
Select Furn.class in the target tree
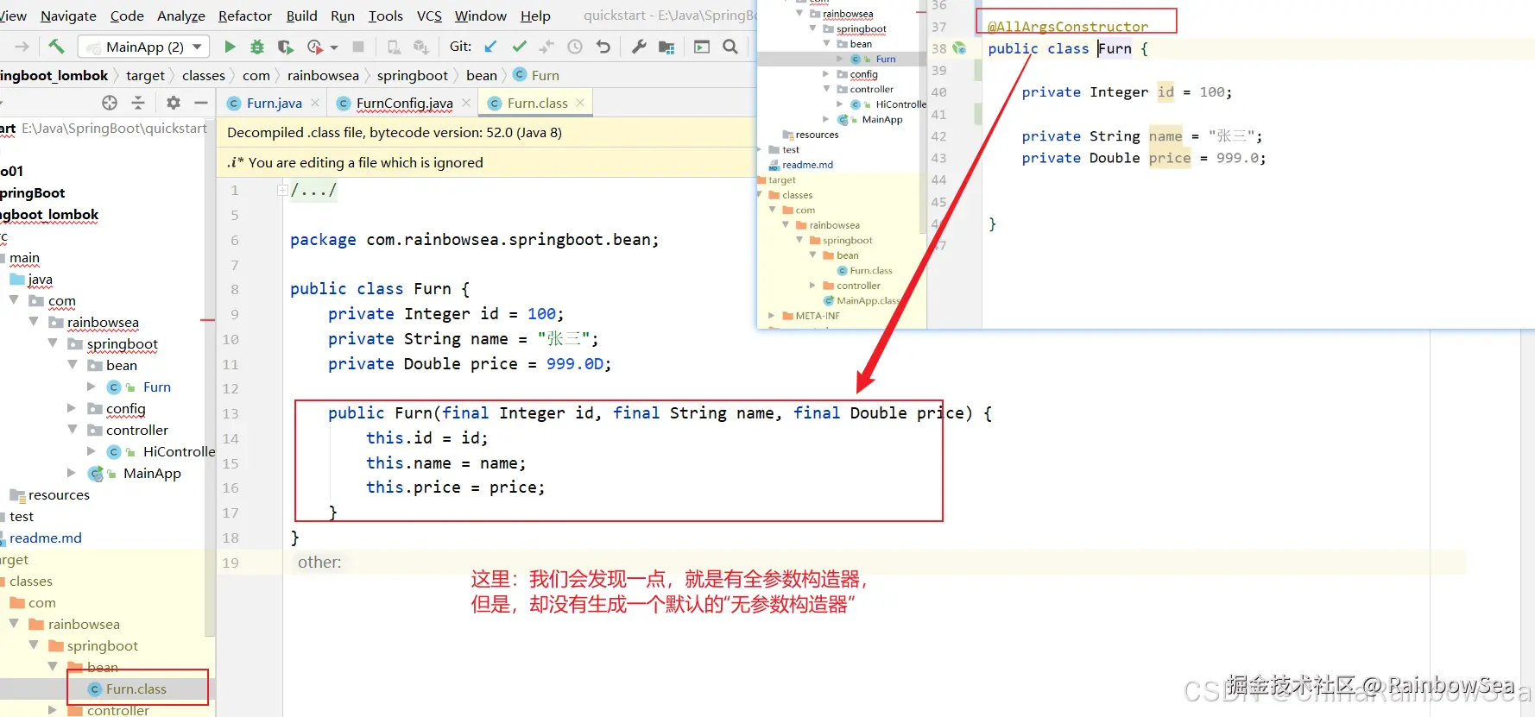pos(136,689)
